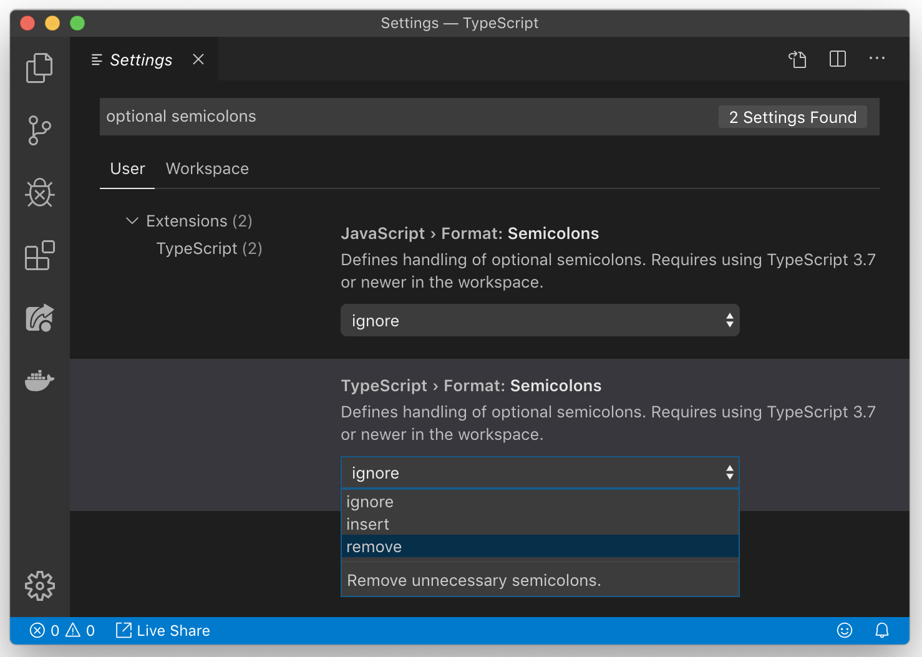
Task: Focus the settings search field
Action: coord(405,117)
